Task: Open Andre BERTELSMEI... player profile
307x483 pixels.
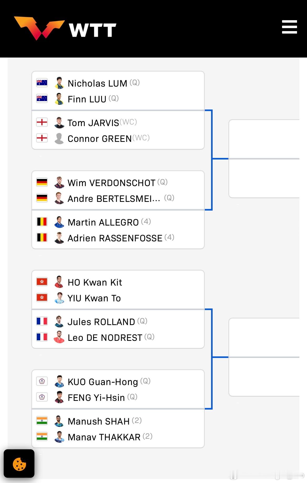Action: (x=114, y=199)
